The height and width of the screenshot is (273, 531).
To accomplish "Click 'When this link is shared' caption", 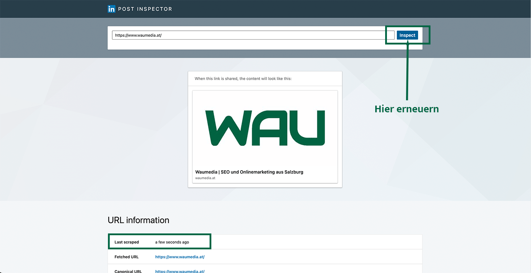I will [243, 79].
